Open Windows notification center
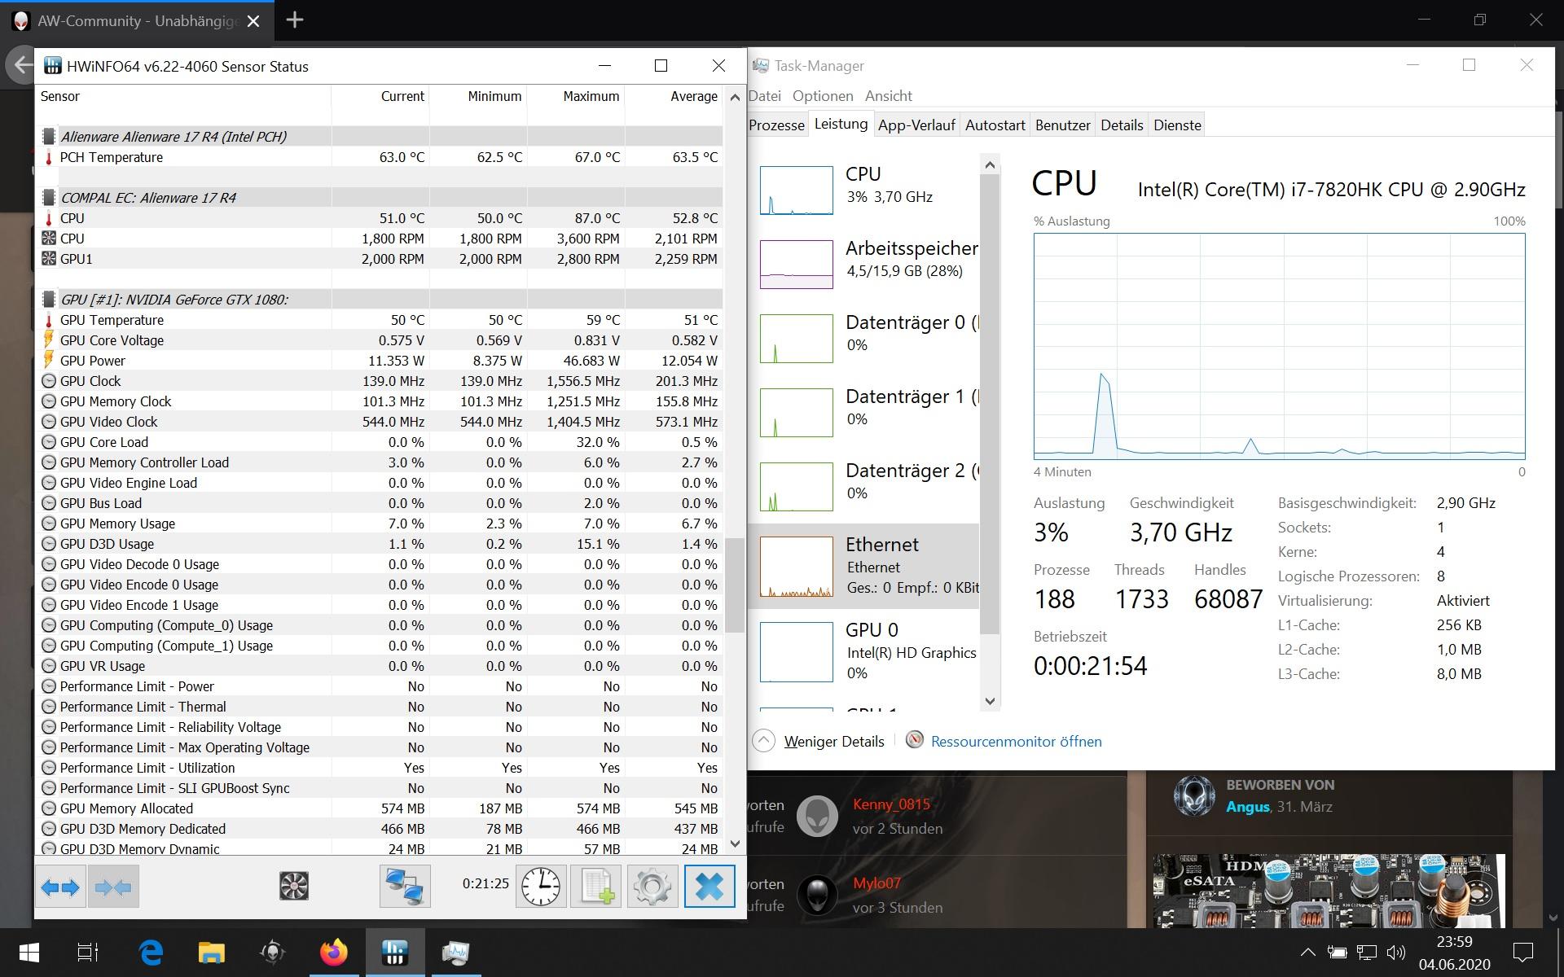The image size is (1564, 977). 1522,953
